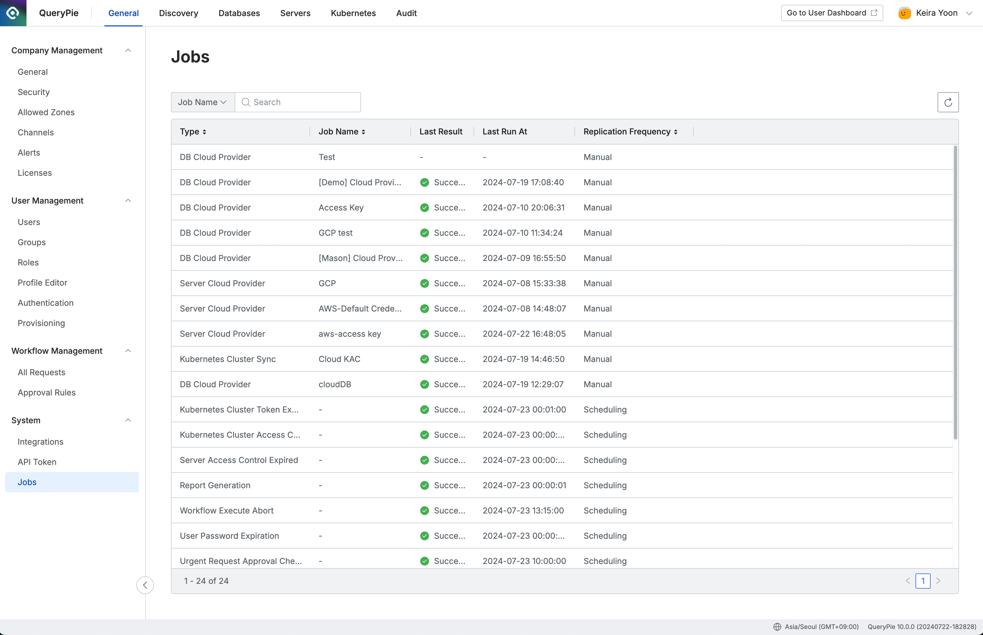This screenshot has height=635, width=983.
Task: Click the globe timezone icon in status bar
Action: coord(777,627)
